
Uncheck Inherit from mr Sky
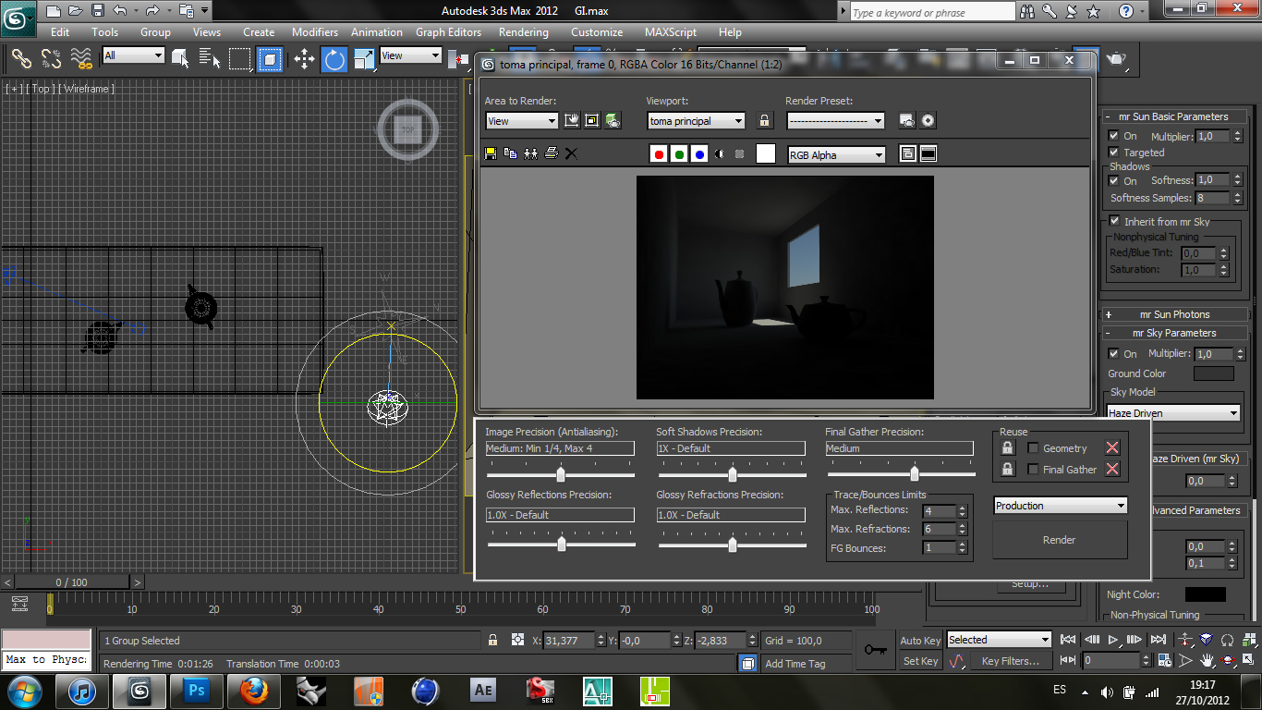pos(1114,221)
